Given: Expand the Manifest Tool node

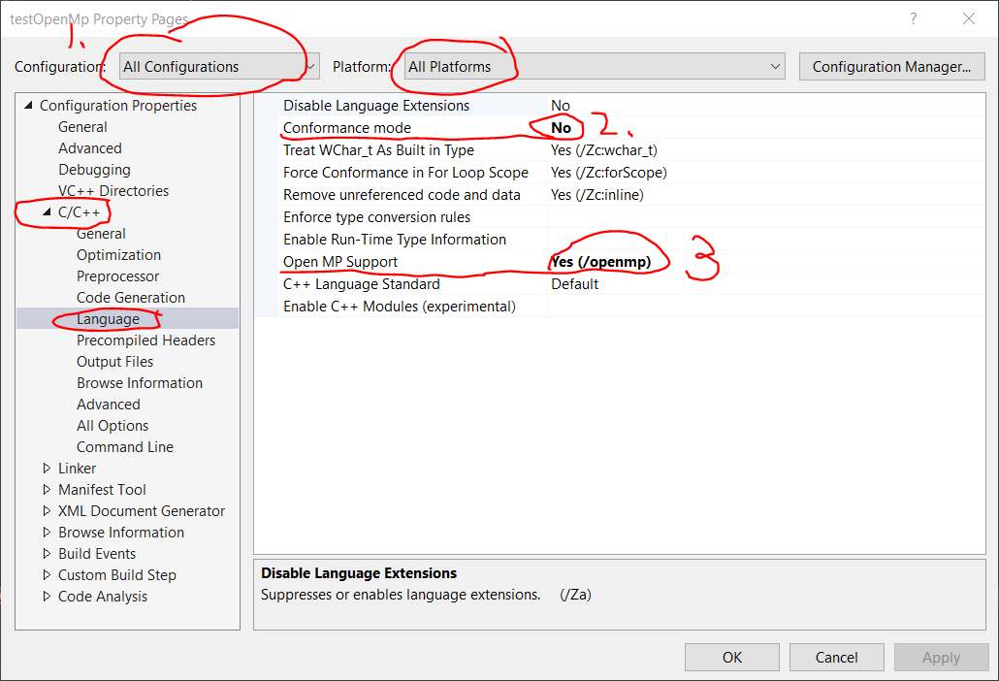Looking at the screenshot, I should coord(46,489).
